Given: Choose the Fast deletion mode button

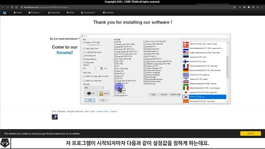Looking at the screenshot, I should coord(91,93).
